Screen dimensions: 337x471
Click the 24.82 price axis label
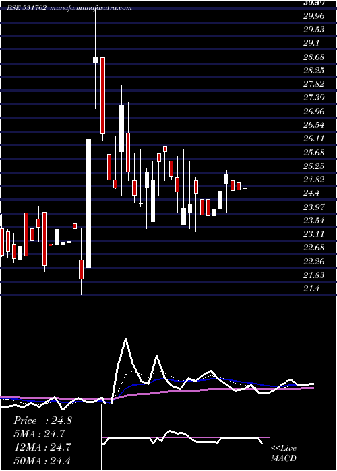pyautogui.click(x=314, y=180)
